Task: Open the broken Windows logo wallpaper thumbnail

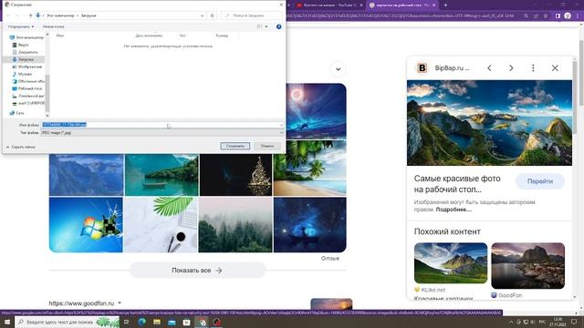Action: click(86, 225)
